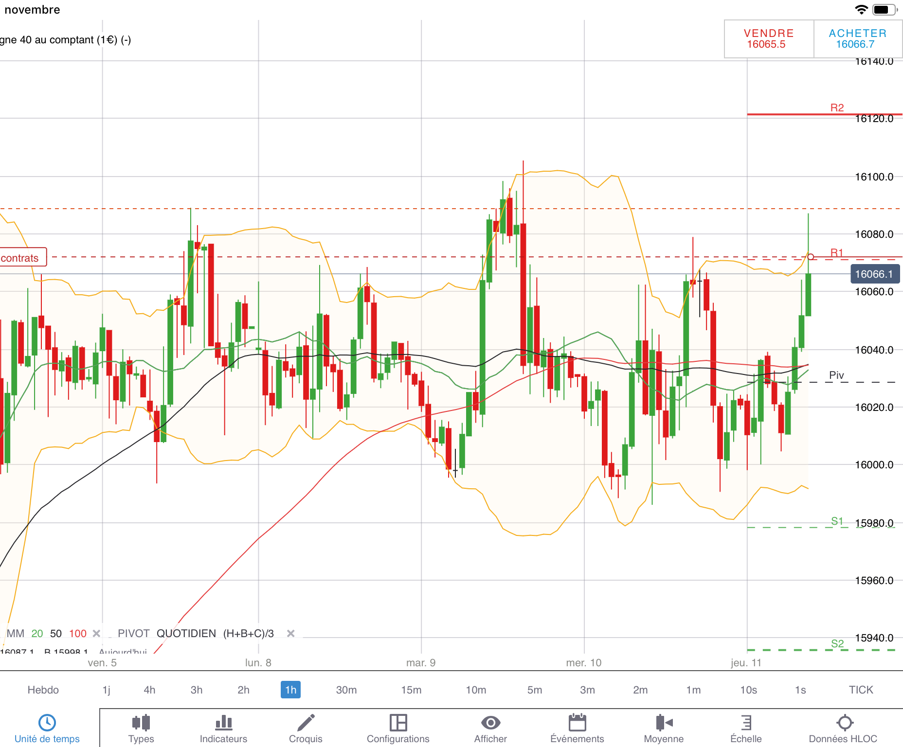The width and height of the screenshot is (903, 747).
Task: Remove the PIVOT QUOTIDIEN indicator
Action: [290, 633]
